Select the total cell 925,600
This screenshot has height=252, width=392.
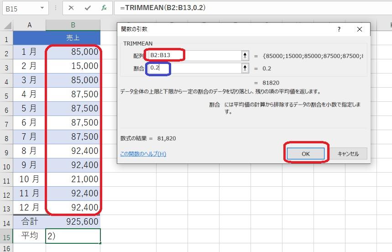73,222
